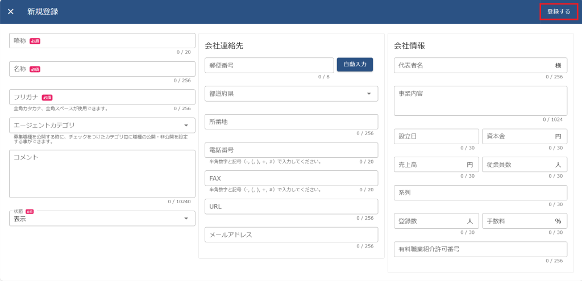Close the 新規登録 dialog with X icon
582x281 pixels.
(11, 11)
